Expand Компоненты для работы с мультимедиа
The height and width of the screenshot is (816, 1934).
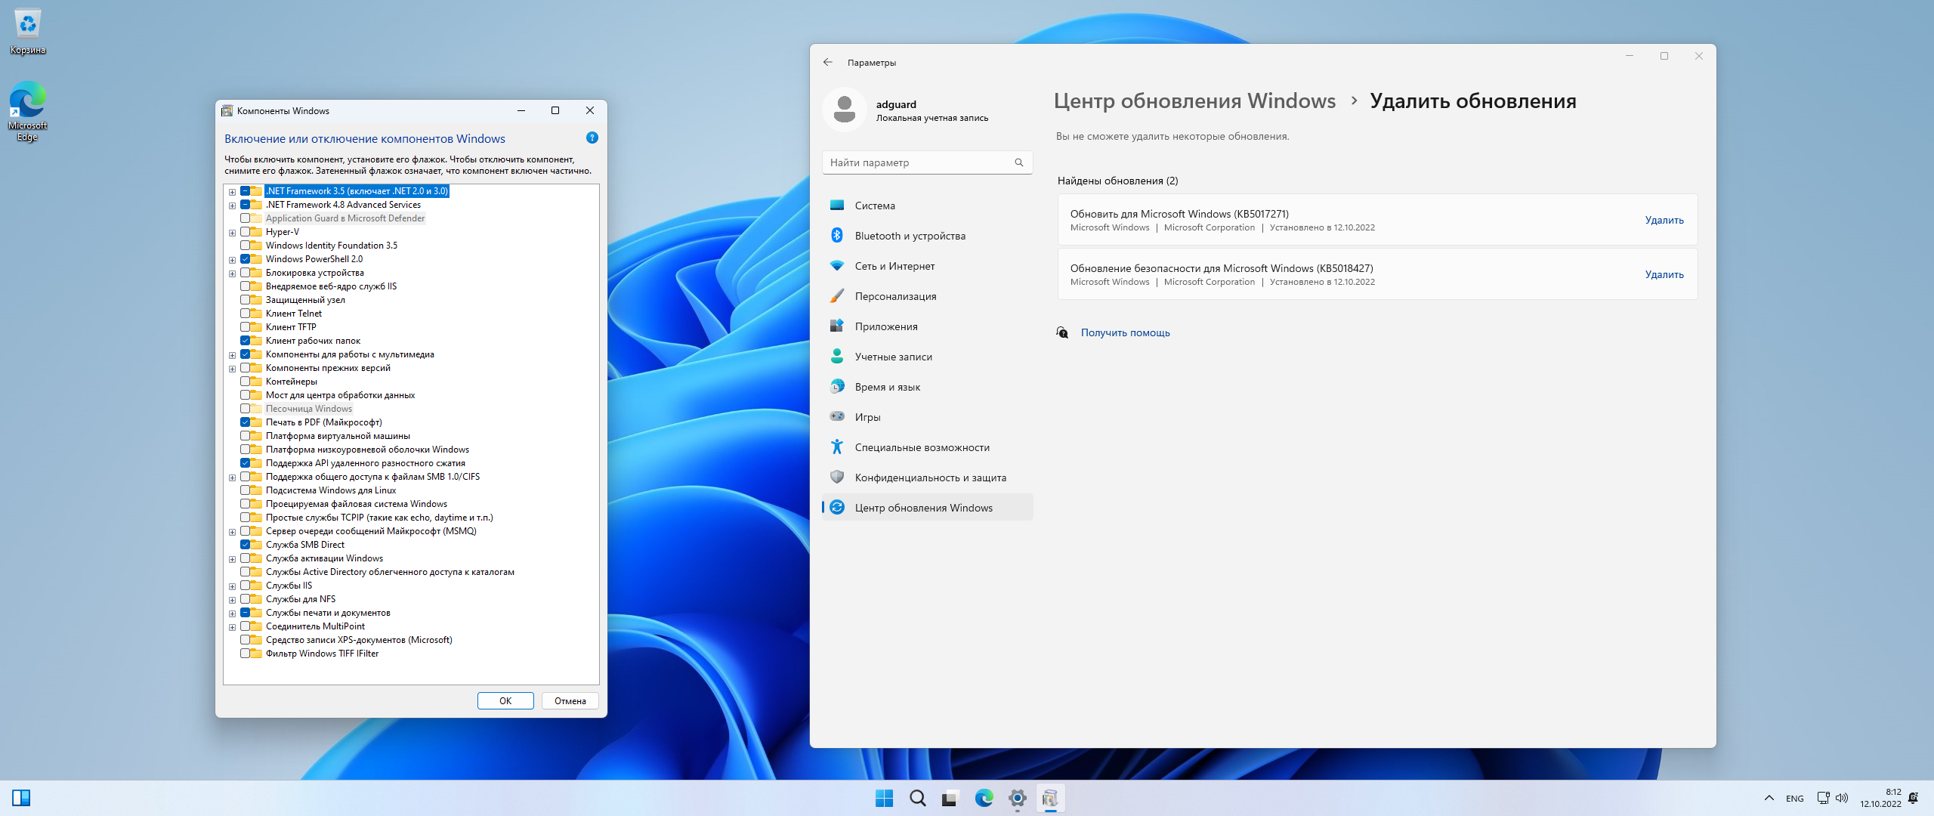click(x=232, y=355)
